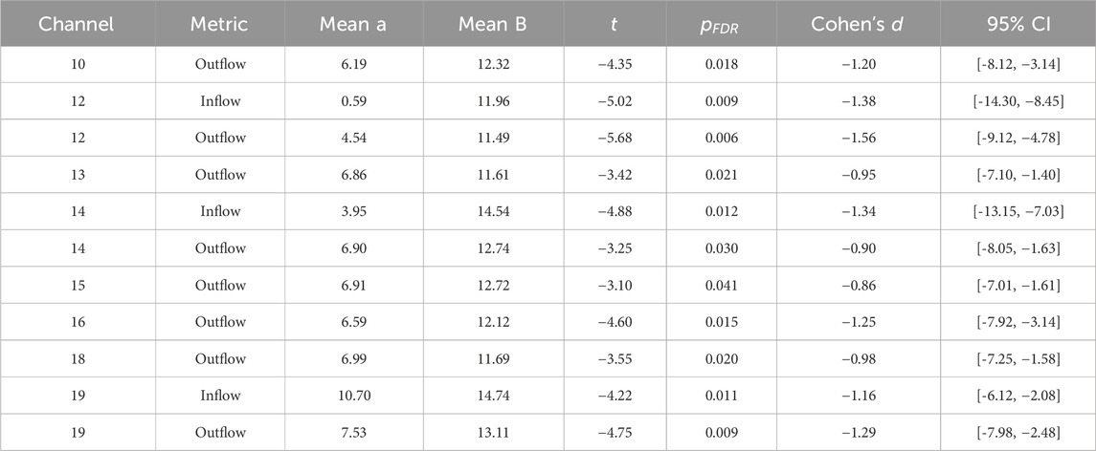1096x451 pixels.
Task: Click the Mean a value 10.70
Action: pyautogui.click(x=351, y=396)
